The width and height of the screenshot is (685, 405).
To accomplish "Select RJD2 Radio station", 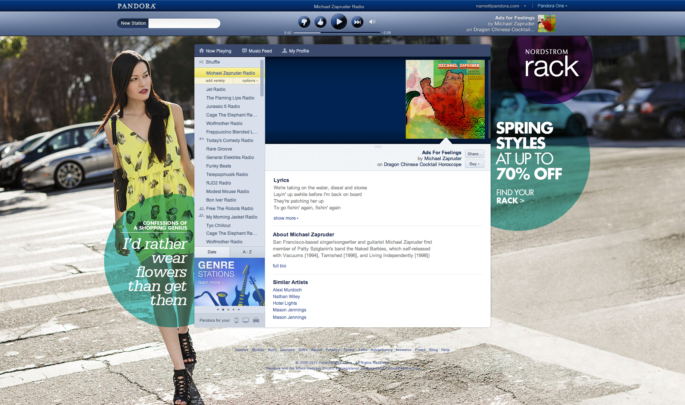I will 218,183.
